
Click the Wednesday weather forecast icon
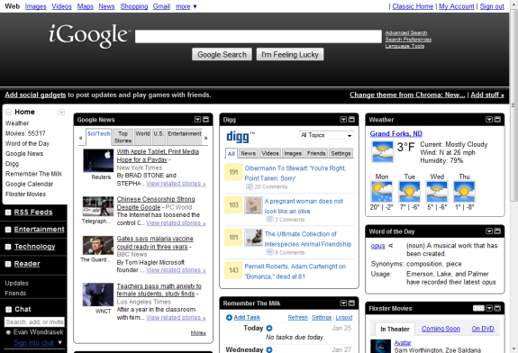pos(437,192)
